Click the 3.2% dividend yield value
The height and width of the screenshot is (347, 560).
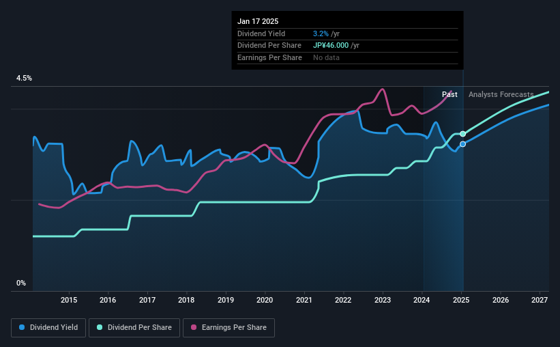(x=321, y=33)
